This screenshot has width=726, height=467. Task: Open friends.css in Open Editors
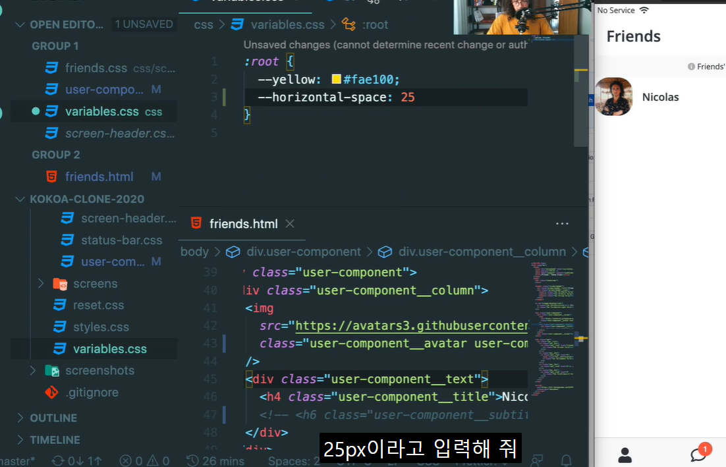pyautogui.click(x=96, y=68)
